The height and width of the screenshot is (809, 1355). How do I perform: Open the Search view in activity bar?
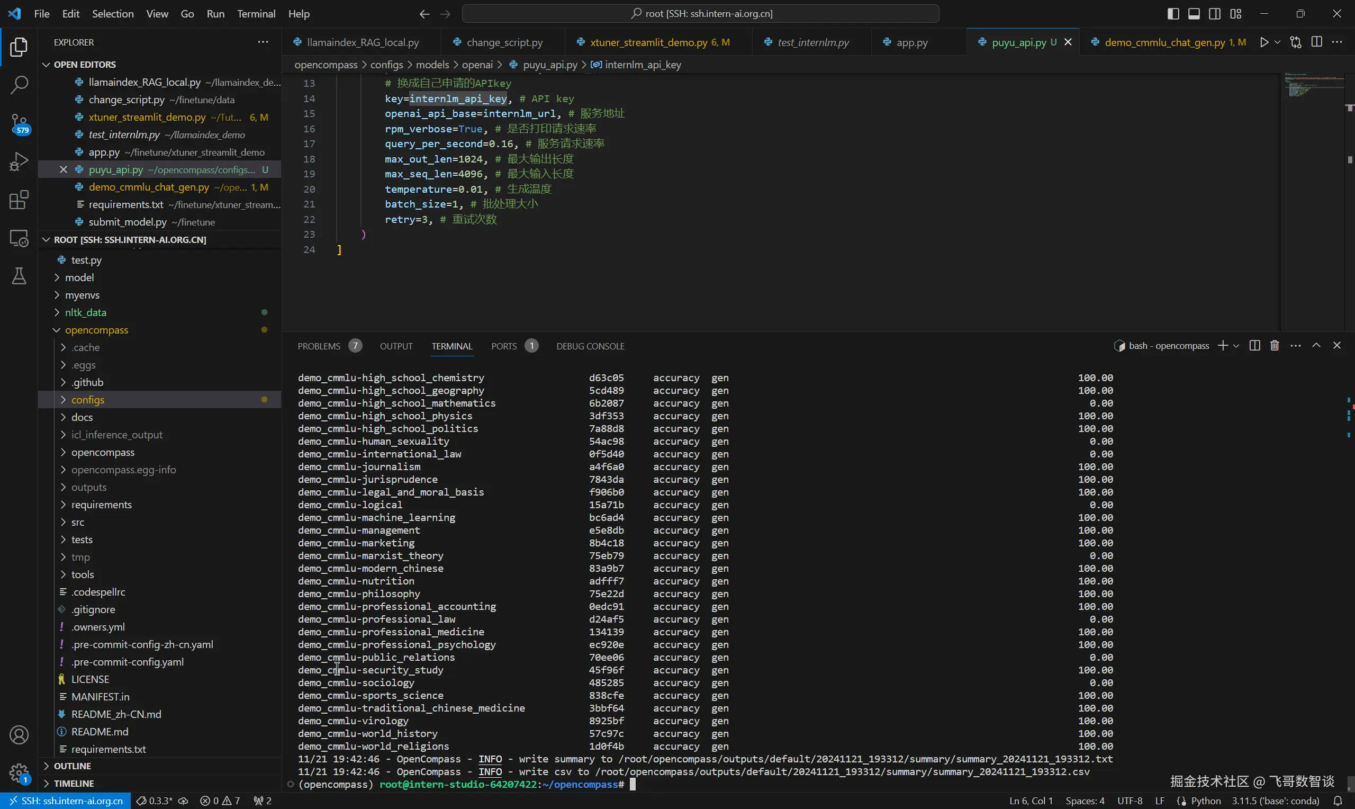click(19, 85)
